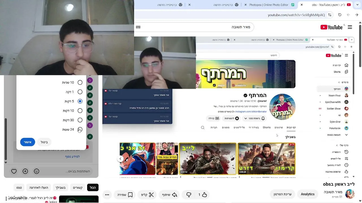
Task: Click the chat panel scrollbar
Action: 6,139
